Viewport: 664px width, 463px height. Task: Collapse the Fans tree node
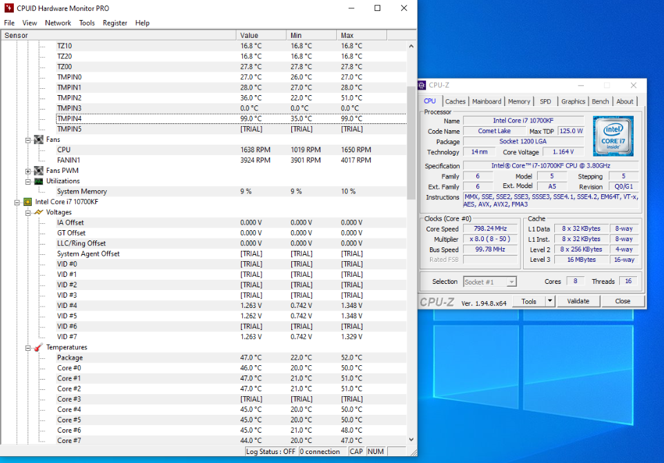tap(28, 140)
